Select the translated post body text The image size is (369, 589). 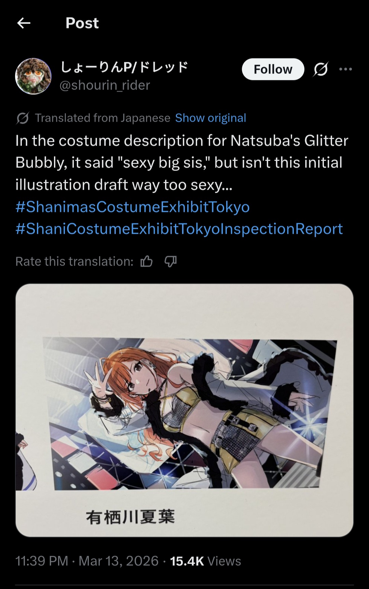click(x=182, y=163)
